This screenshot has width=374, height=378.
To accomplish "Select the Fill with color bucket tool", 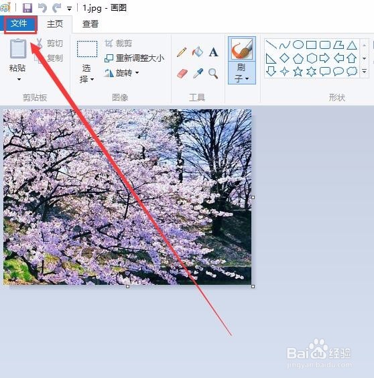I will [x=198, y=52].
